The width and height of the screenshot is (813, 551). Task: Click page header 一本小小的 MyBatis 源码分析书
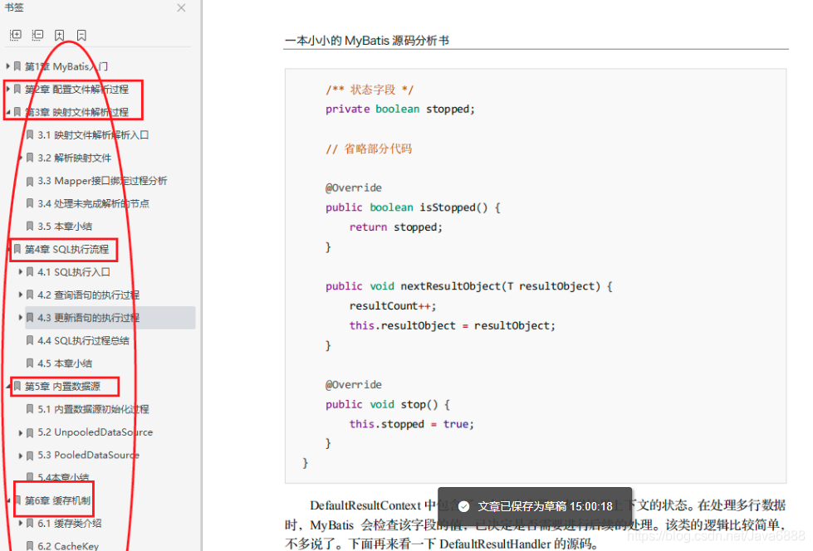coord(367,41)
